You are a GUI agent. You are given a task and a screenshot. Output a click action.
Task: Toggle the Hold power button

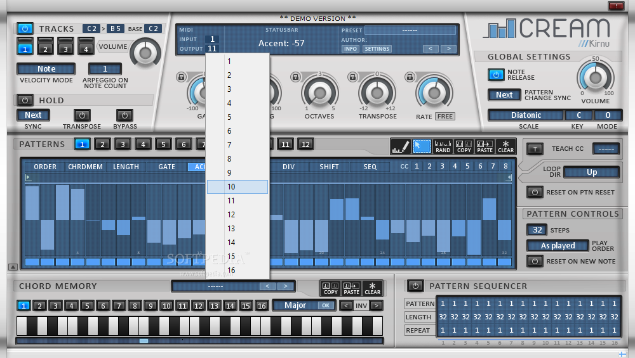point(25,100)
